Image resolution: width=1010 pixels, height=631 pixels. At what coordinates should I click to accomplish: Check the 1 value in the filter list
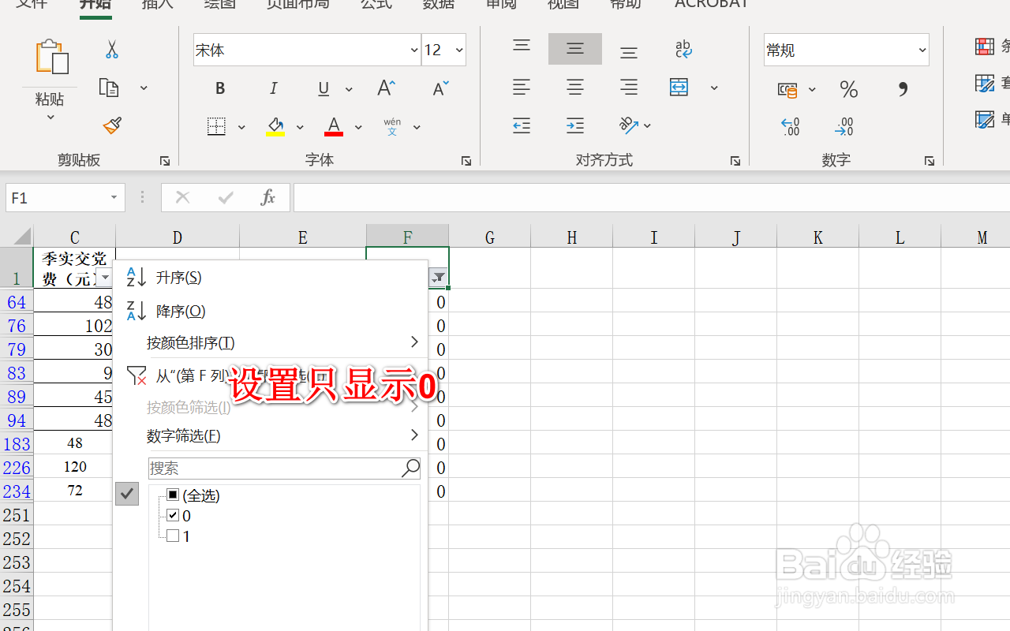[171, 536]
